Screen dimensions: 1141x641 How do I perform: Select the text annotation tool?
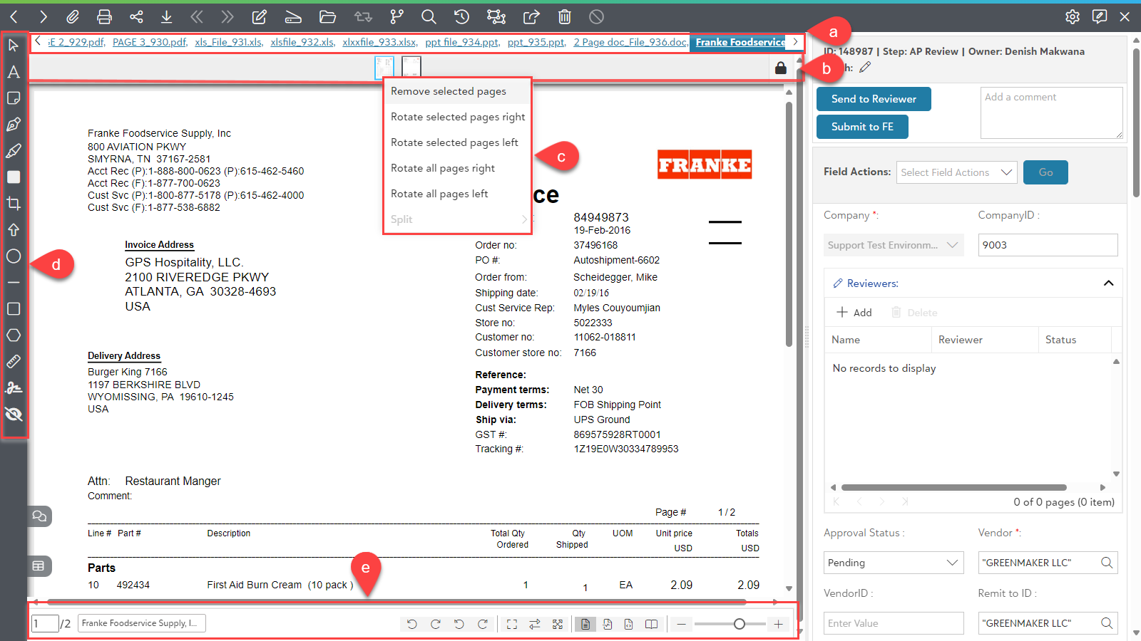(x=14, y=72)
